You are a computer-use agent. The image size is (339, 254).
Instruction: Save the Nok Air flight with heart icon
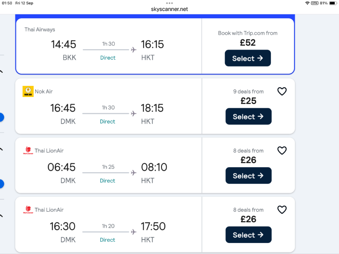coord(282,91)
